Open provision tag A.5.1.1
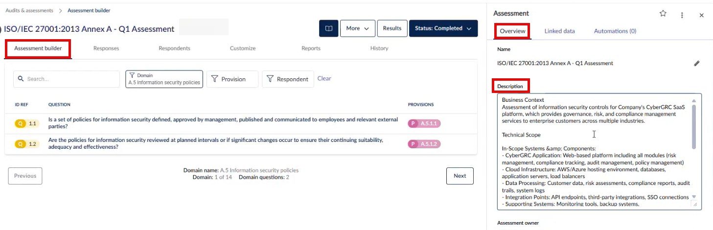The width and height of the screenshot is (713, 230). 424,123
